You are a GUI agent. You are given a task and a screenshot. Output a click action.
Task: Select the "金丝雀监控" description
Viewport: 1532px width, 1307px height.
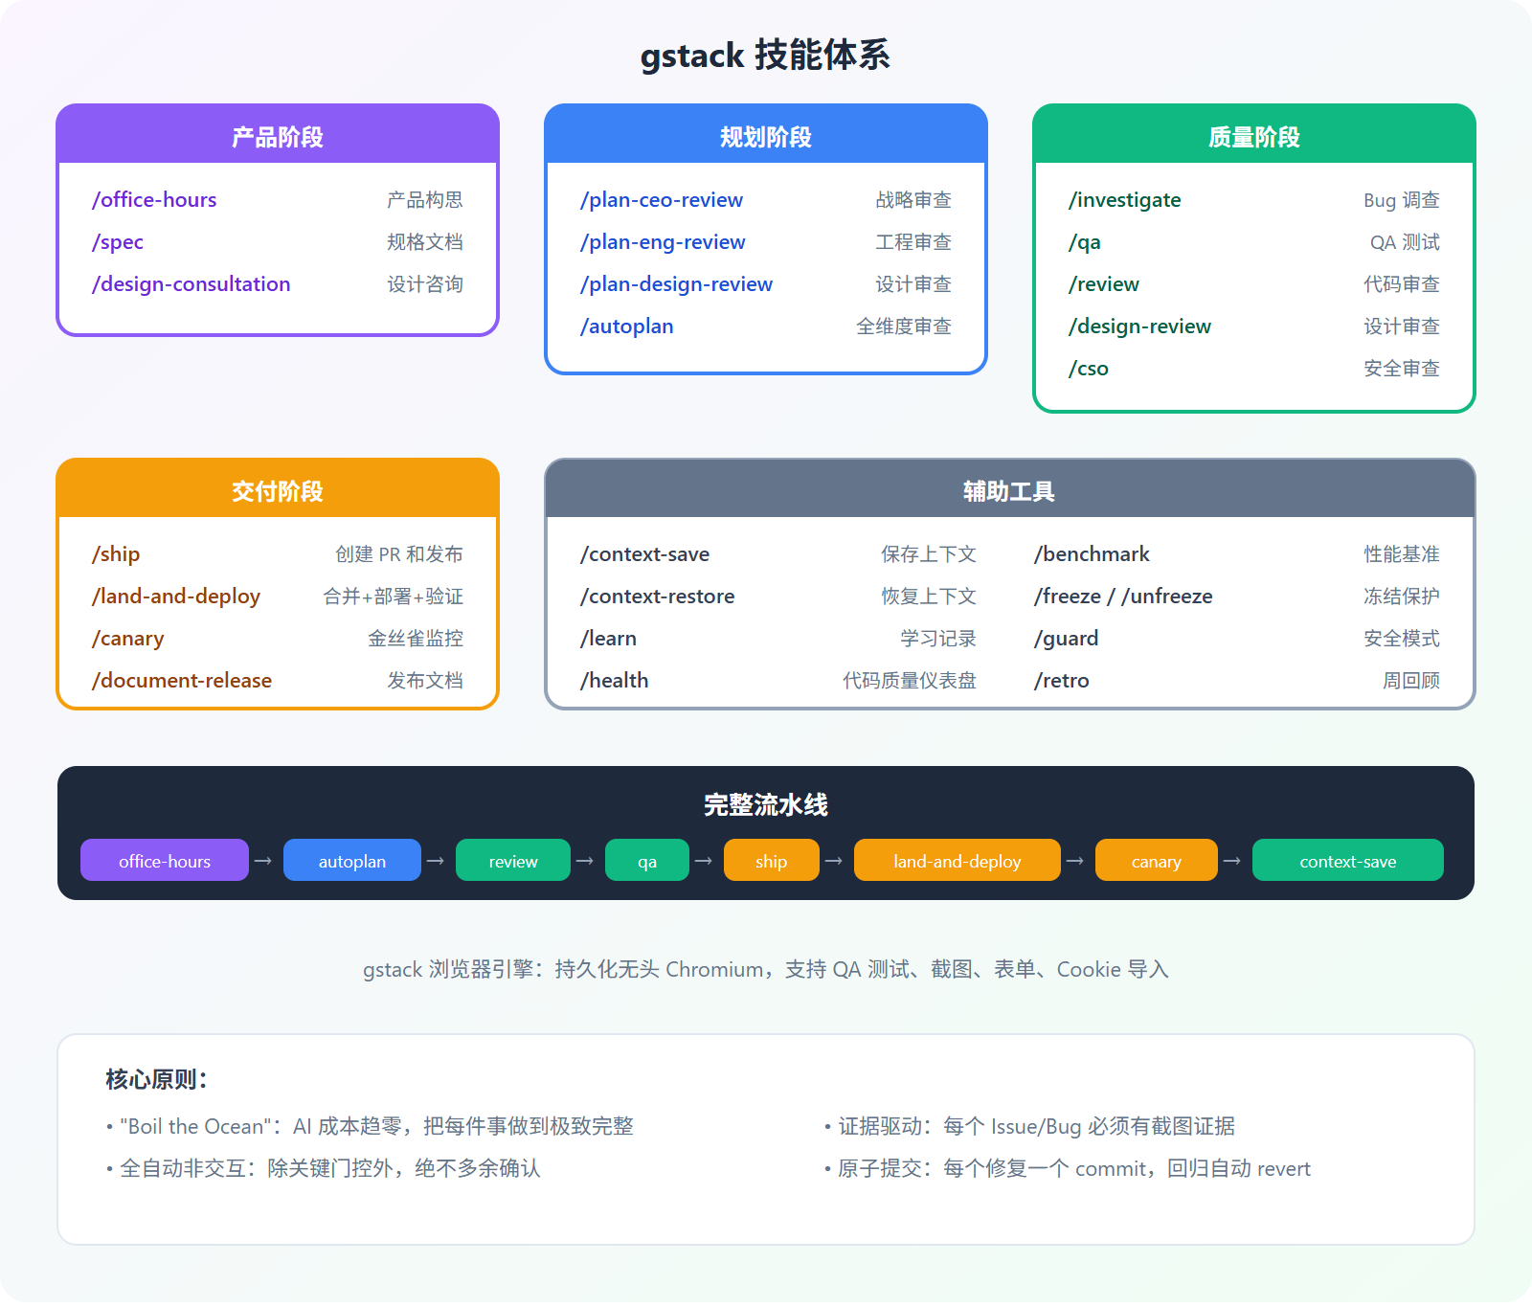(x=416, y=638)
